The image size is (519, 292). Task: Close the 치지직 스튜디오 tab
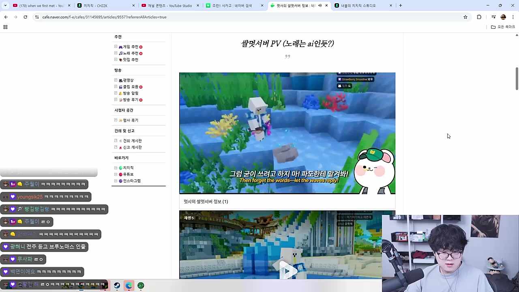click(391, 6)
